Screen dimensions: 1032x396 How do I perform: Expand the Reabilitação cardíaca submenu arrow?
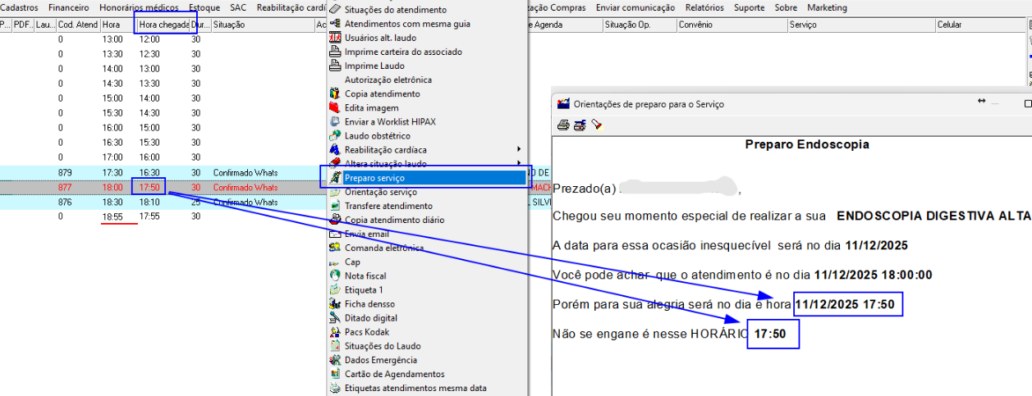(518, 150)
